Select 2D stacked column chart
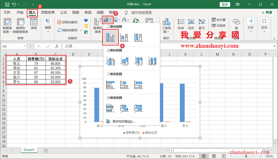The width and height of the screenshot is (278, 159). point(124,38)
